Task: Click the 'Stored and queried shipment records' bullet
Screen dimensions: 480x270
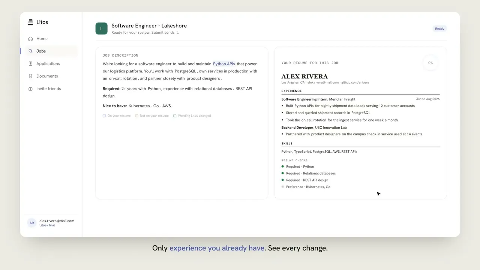Action: (x=328, y=113)
